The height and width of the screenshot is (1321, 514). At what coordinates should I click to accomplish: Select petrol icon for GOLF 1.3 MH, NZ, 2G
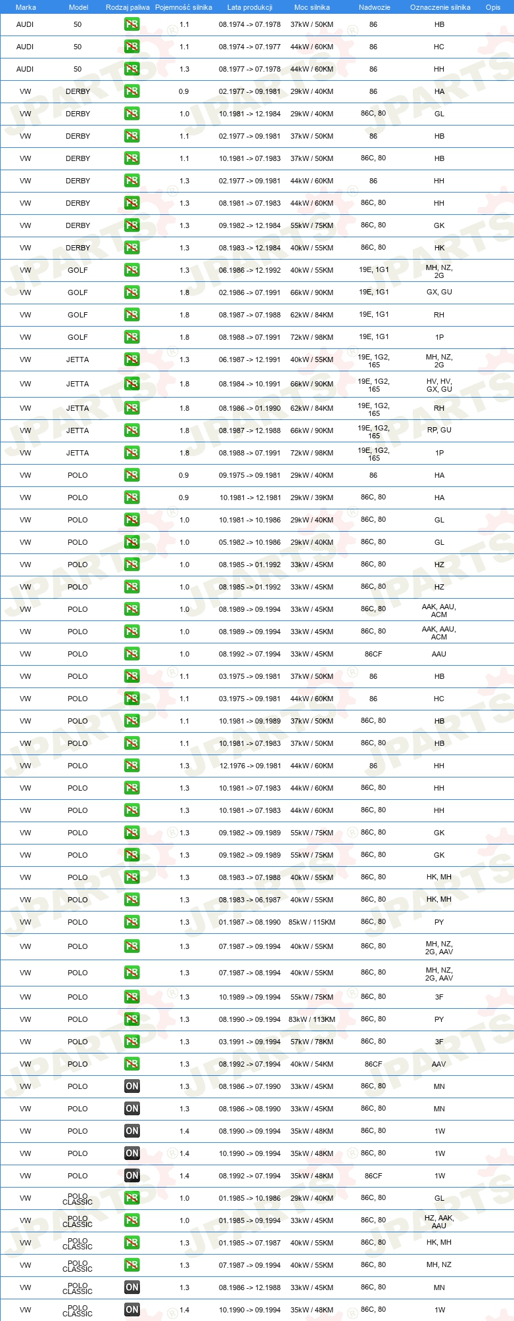pyautogui.click(x=131, y=270)
